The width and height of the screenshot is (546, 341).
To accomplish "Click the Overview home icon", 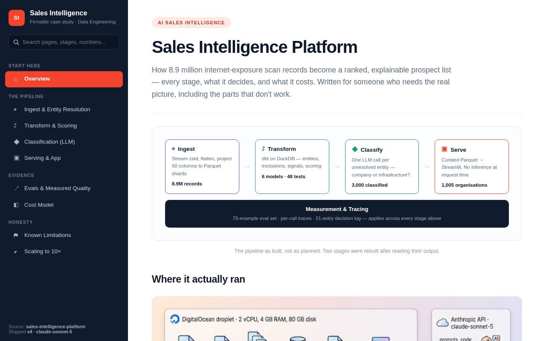I will point(15,79).
